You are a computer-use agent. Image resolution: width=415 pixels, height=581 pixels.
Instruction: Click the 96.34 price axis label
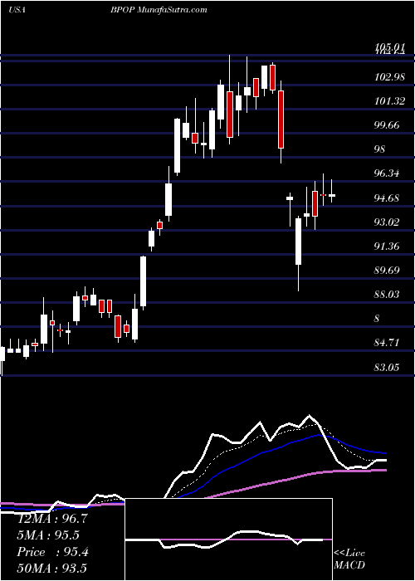[388, 173]
